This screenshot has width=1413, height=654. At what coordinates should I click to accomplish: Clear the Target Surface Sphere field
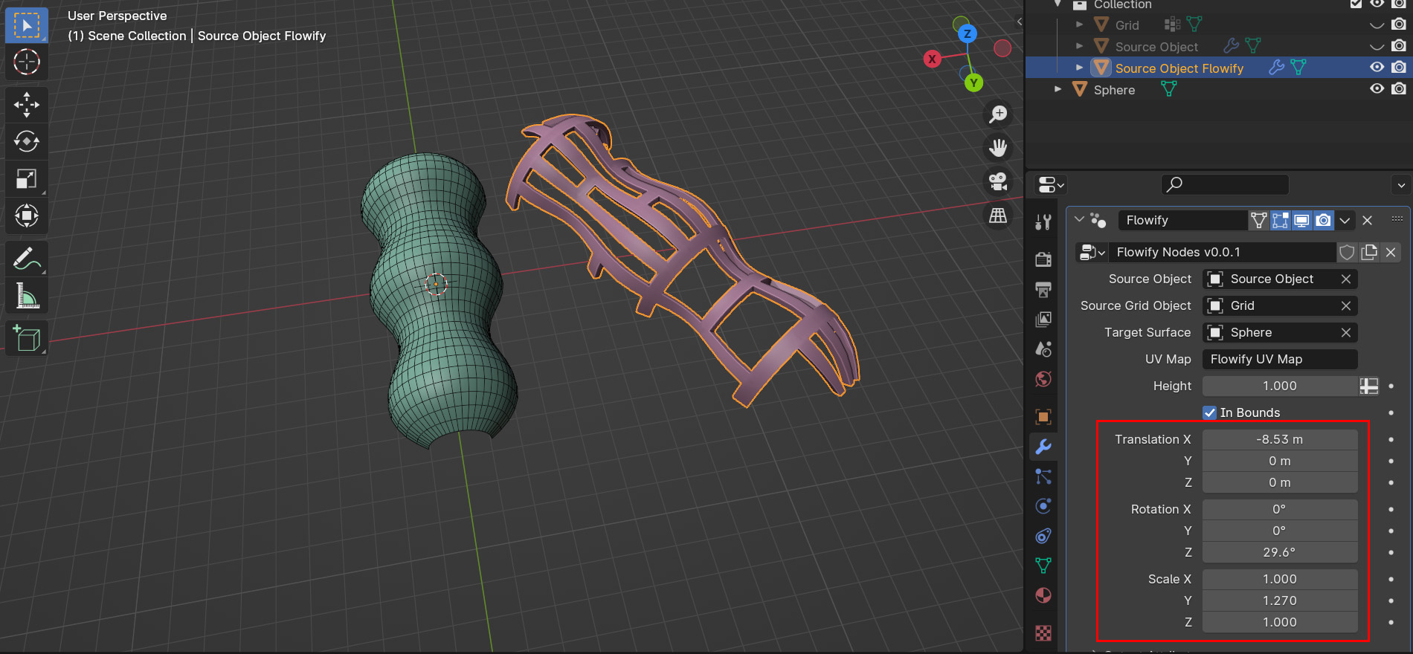[1345, 332]
